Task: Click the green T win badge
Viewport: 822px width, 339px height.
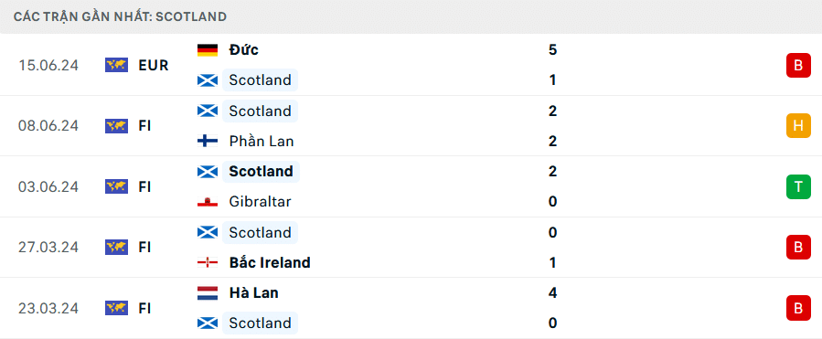Action: (798, 186)
